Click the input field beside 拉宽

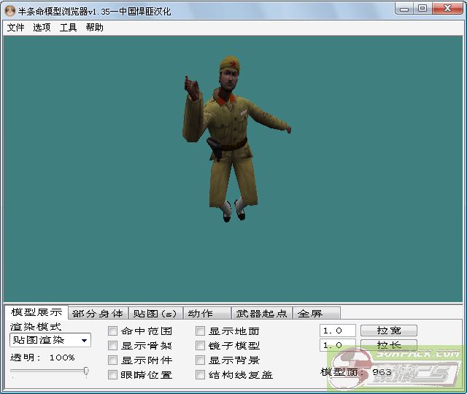pos(338,331)
